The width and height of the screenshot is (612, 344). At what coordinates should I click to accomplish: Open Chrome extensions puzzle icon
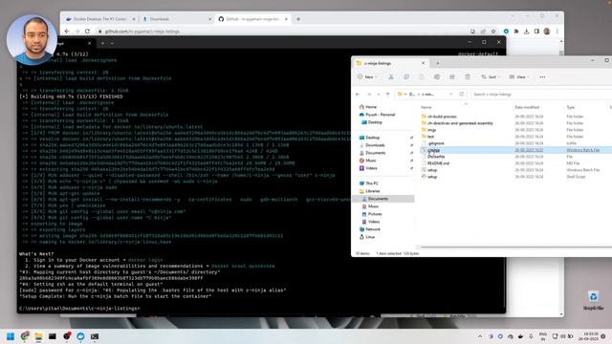click(516, 32)
